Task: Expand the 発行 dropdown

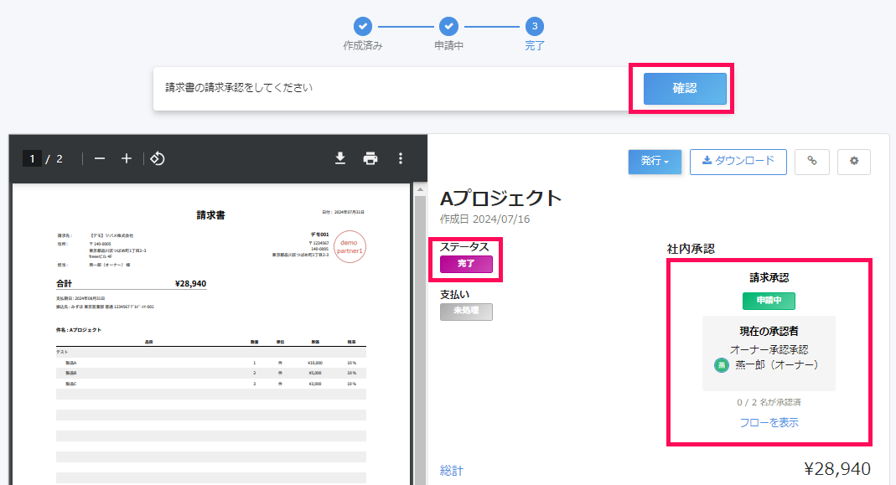Action: point(655,162)
